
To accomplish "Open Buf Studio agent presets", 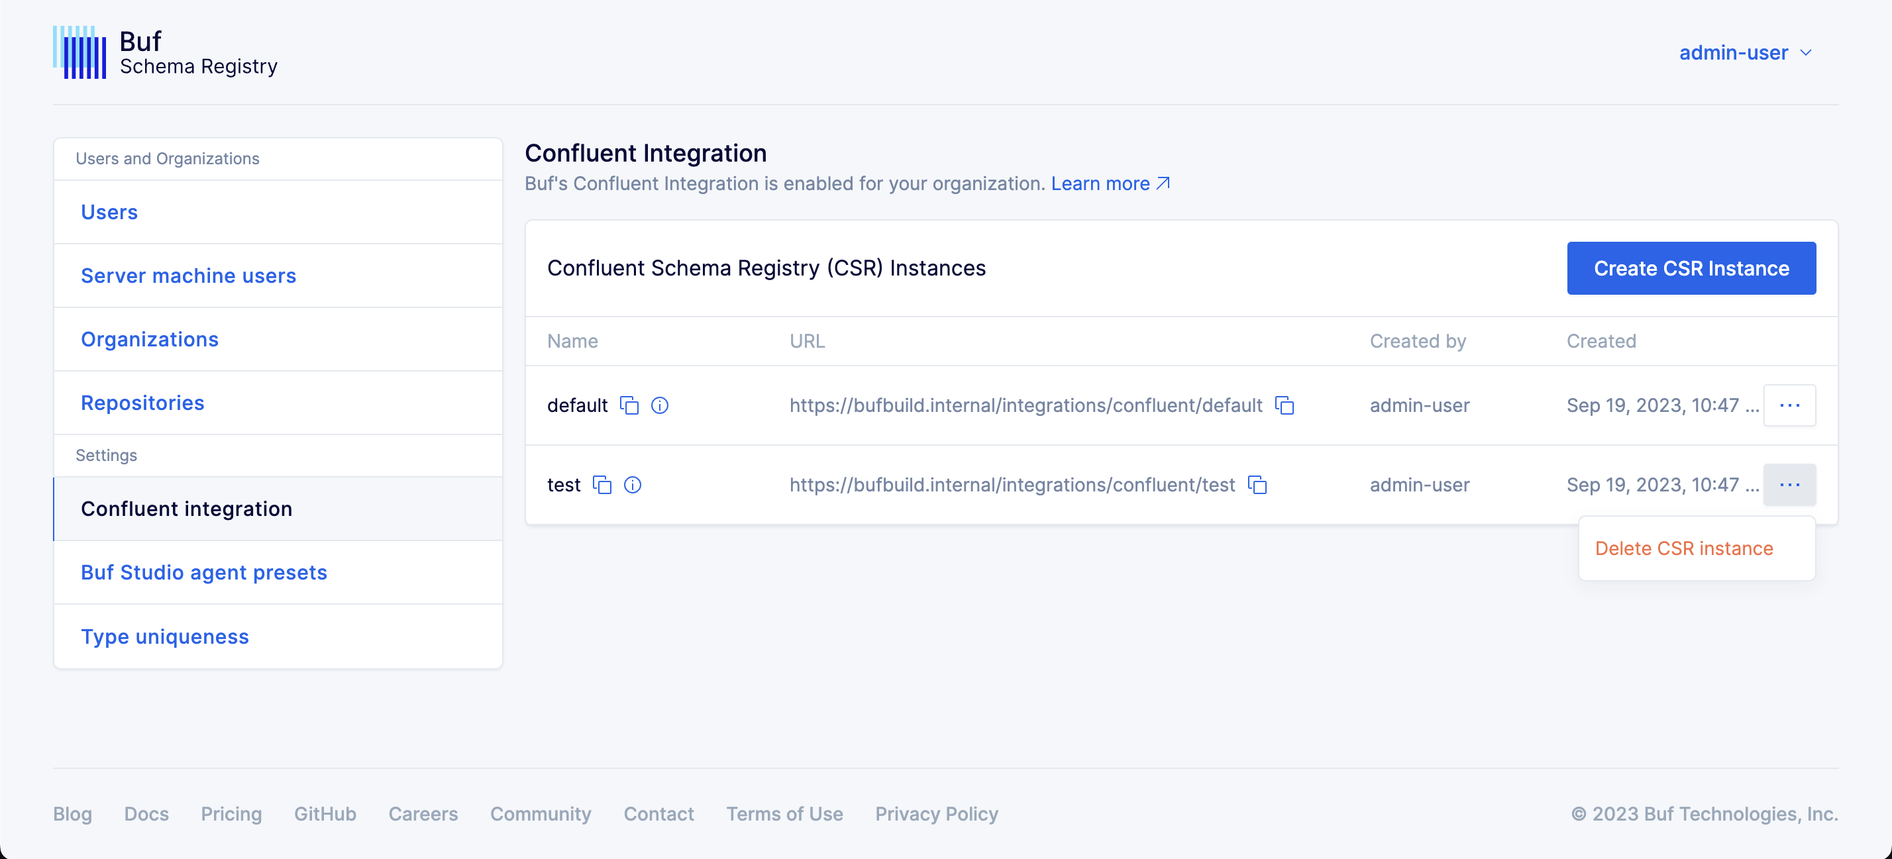I will pyautogui.click(x=278, y=573).
